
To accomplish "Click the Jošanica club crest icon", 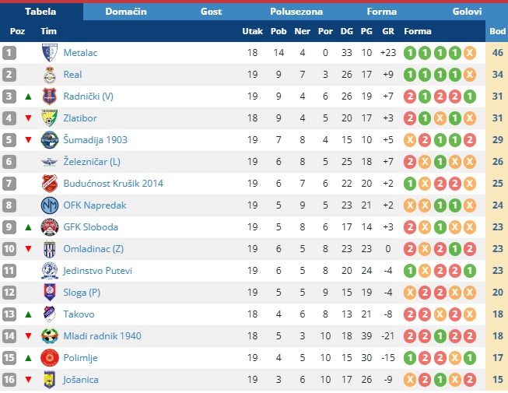I will 50,380.
